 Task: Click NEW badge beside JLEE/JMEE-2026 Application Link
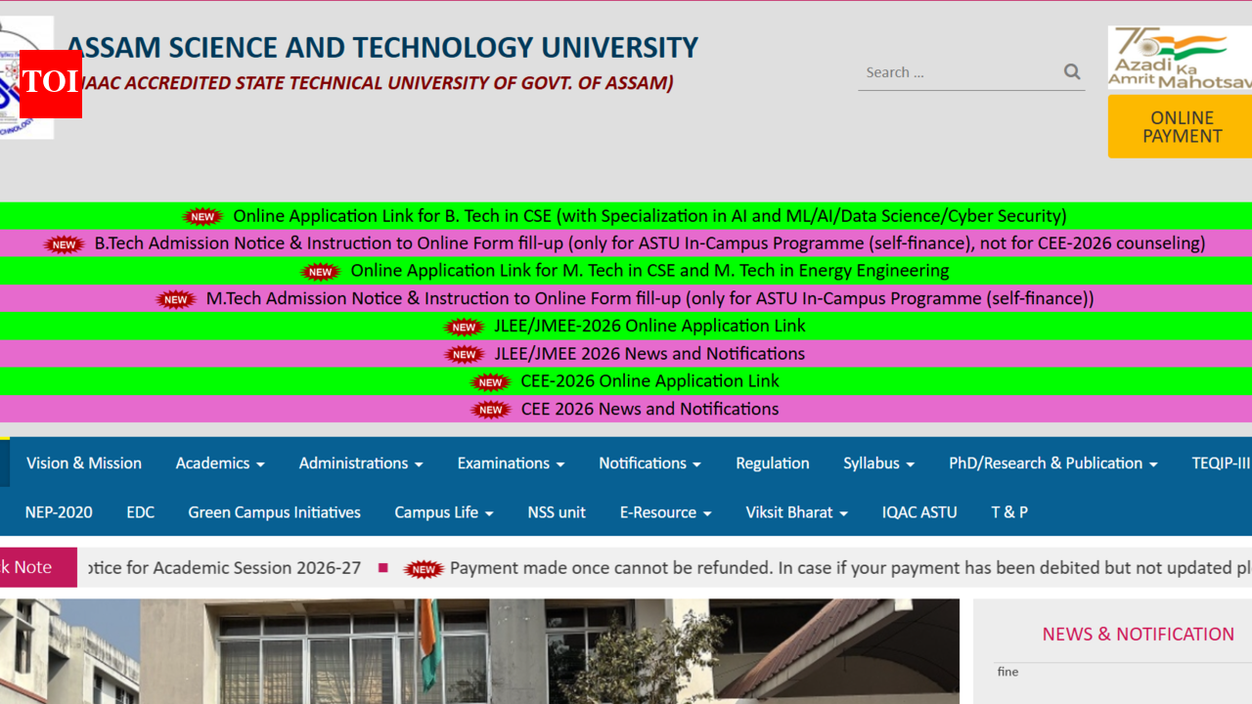tap(464, 327)
